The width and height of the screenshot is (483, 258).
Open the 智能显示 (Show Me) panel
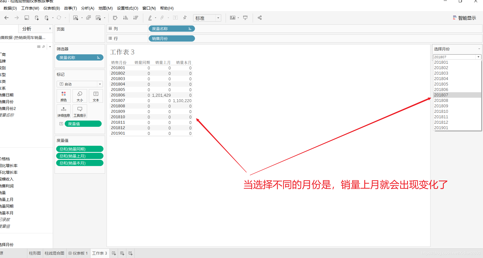point(465,18)
